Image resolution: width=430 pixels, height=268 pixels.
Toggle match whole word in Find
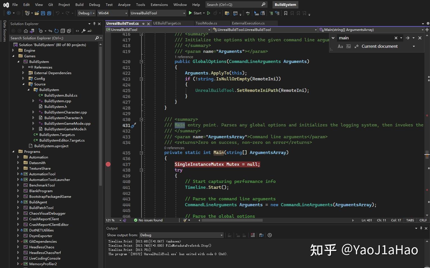(348, 46)
